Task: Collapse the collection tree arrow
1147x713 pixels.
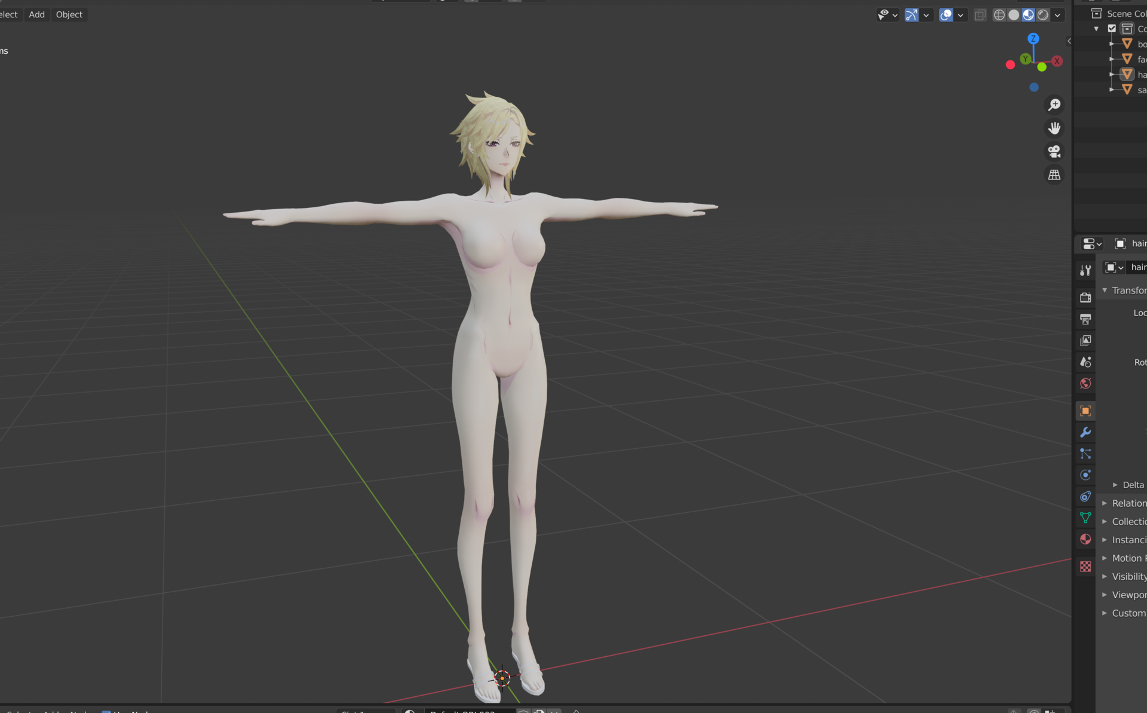Action: tap(1096, 29)
